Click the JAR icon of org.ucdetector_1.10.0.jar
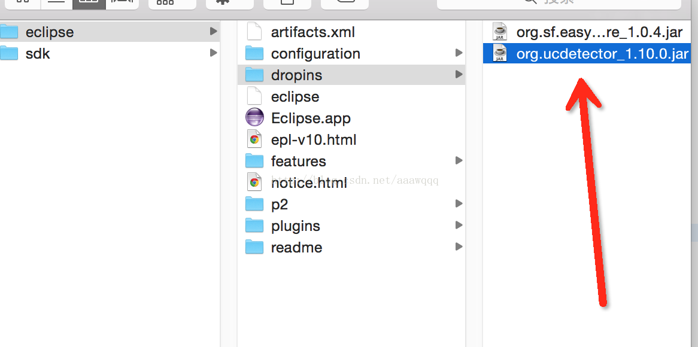Image resolution: width=698 pixels, height=347 pixels. click(500, 53)
